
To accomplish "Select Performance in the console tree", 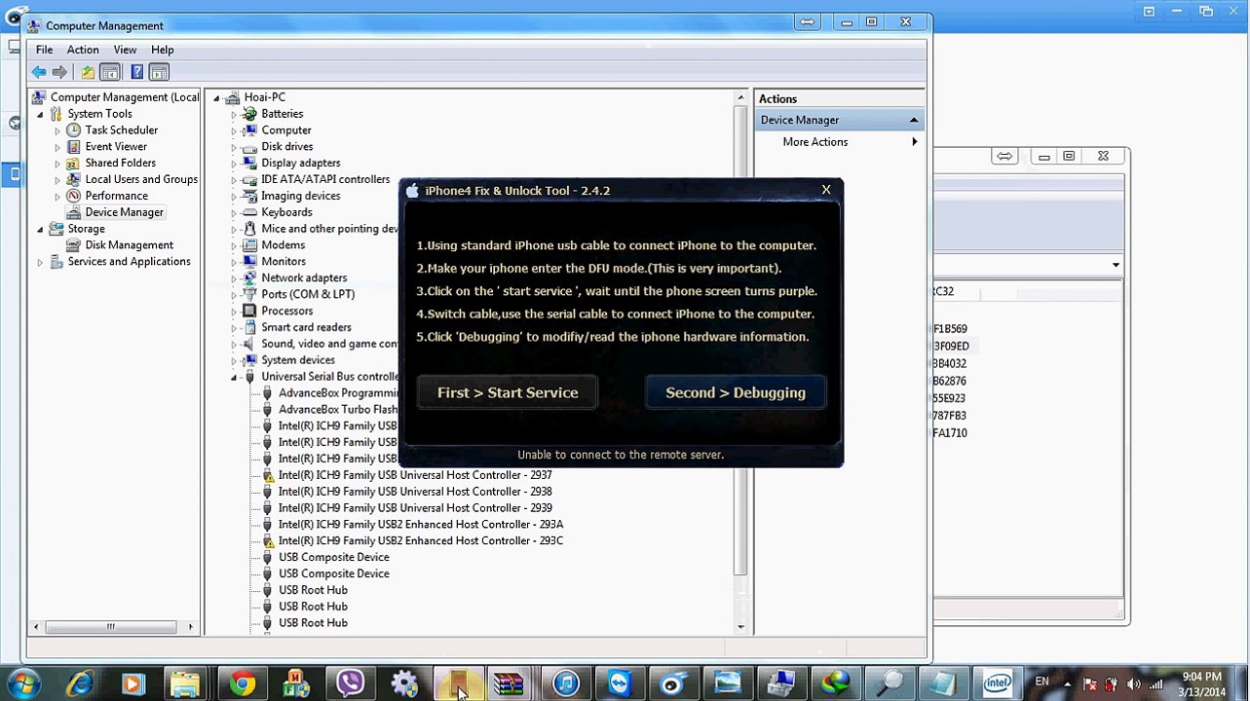I will coord(116,196).
